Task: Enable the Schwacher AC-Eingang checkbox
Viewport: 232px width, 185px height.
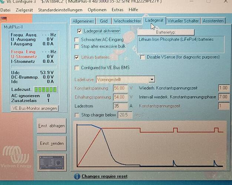Action: (77, 40)
